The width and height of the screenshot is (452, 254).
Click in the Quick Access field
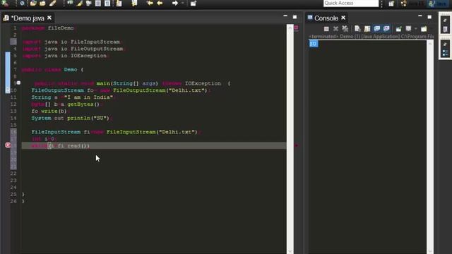point(351,3)
